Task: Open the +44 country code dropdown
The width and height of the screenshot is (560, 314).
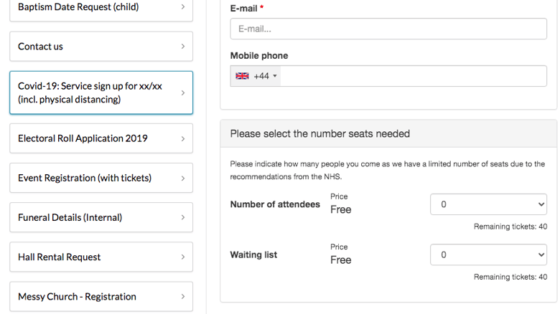Action: [x=256, y=76]
